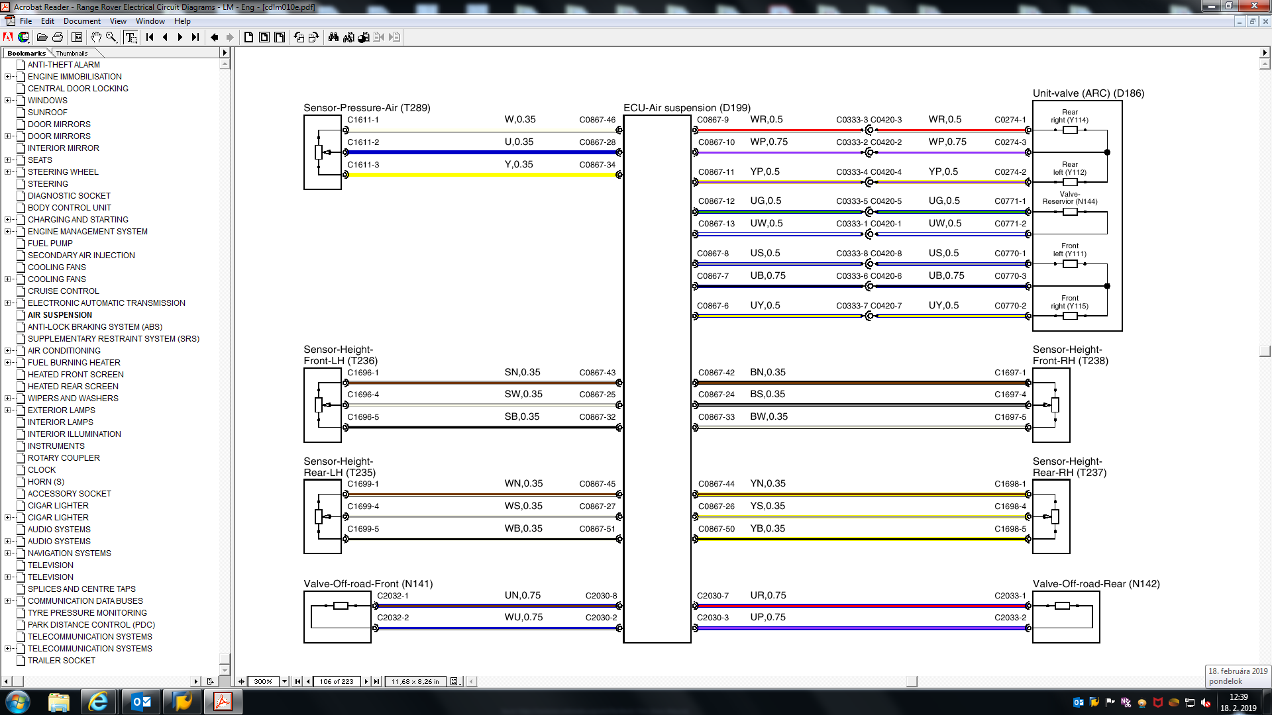This screenshot has width=1272, height=715.
Task: Switch to Actual Size view
Action: point(248,37)
